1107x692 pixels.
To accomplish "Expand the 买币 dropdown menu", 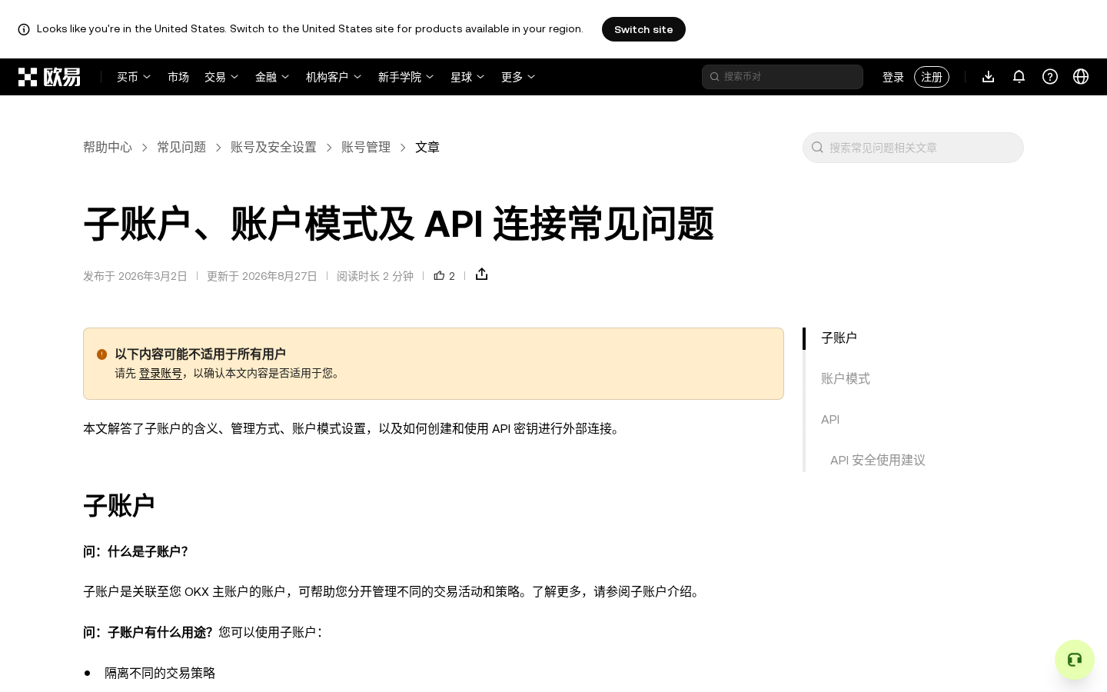I will (x=134, y=77).
